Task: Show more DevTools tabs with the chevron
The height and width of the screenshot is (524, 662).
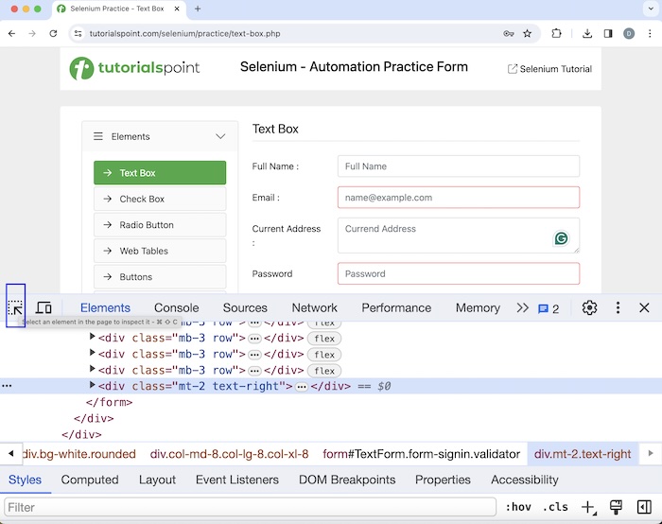Action: [522, 307]
